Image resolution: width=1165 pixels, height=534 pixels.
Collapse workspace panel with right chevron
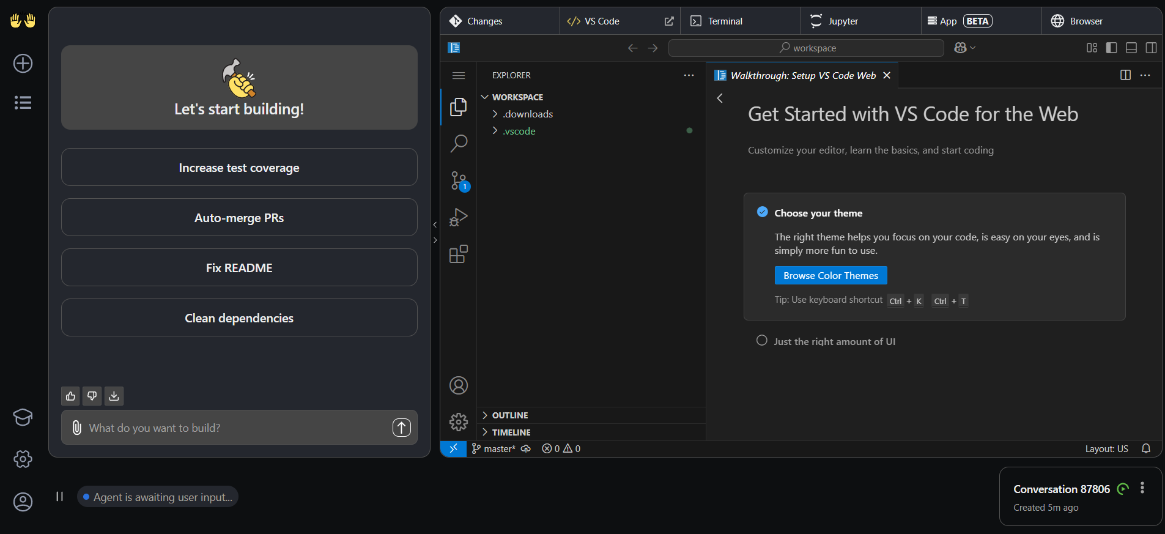pyautogui.click(x=435, y=240)
